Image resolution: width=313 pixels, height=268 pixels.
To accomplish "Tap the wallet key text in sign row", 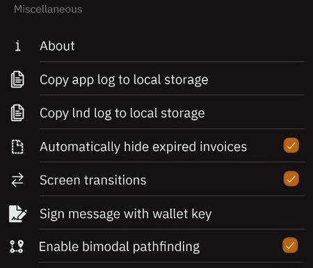I will click(x=182, y=214).
